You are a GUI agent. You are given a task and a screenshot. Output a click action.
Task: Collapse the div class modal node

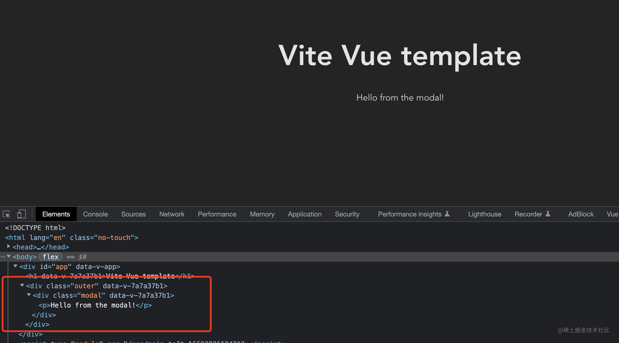29,295
